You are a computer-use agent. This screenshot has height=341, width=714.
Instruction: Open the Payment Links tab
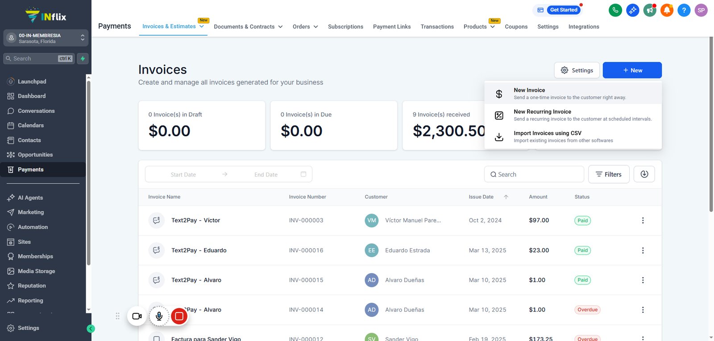click(392, 27)
